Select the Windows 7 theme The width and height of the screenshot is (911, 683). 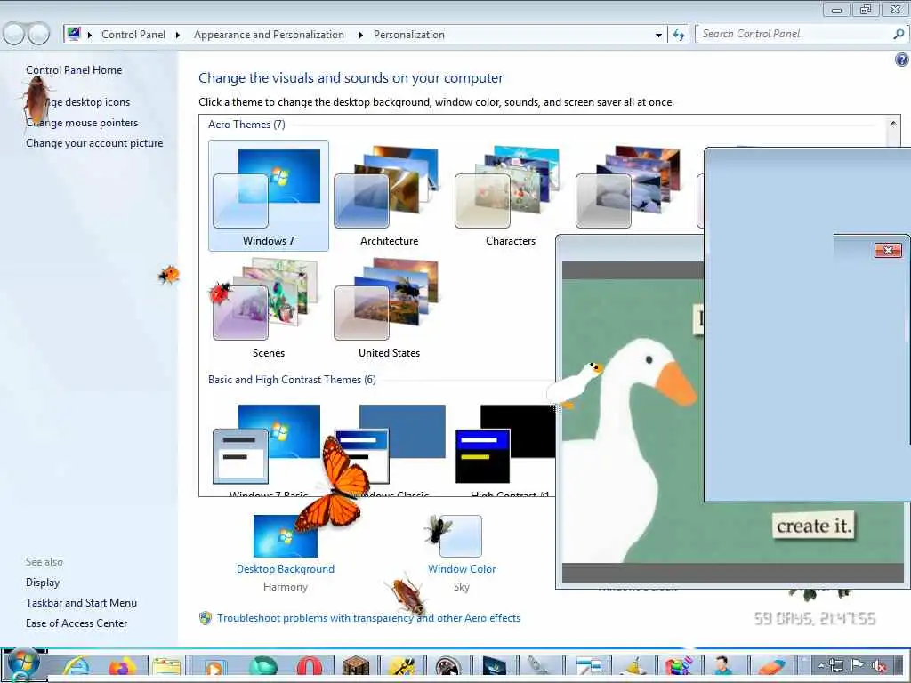tap(269, 195)
